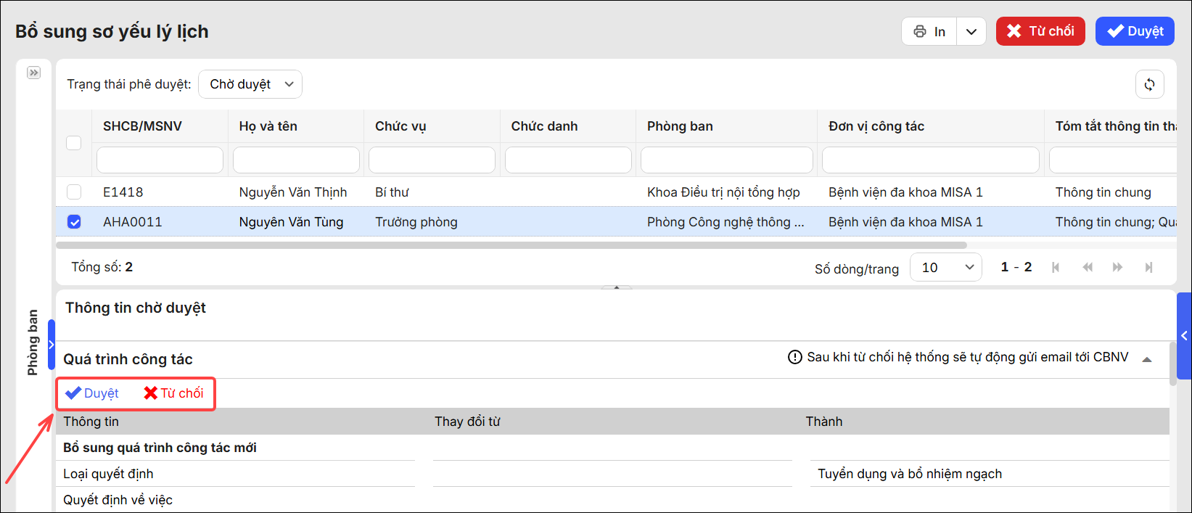Click Chức danh filter input

pyautogui.click(x=568, y=160)
